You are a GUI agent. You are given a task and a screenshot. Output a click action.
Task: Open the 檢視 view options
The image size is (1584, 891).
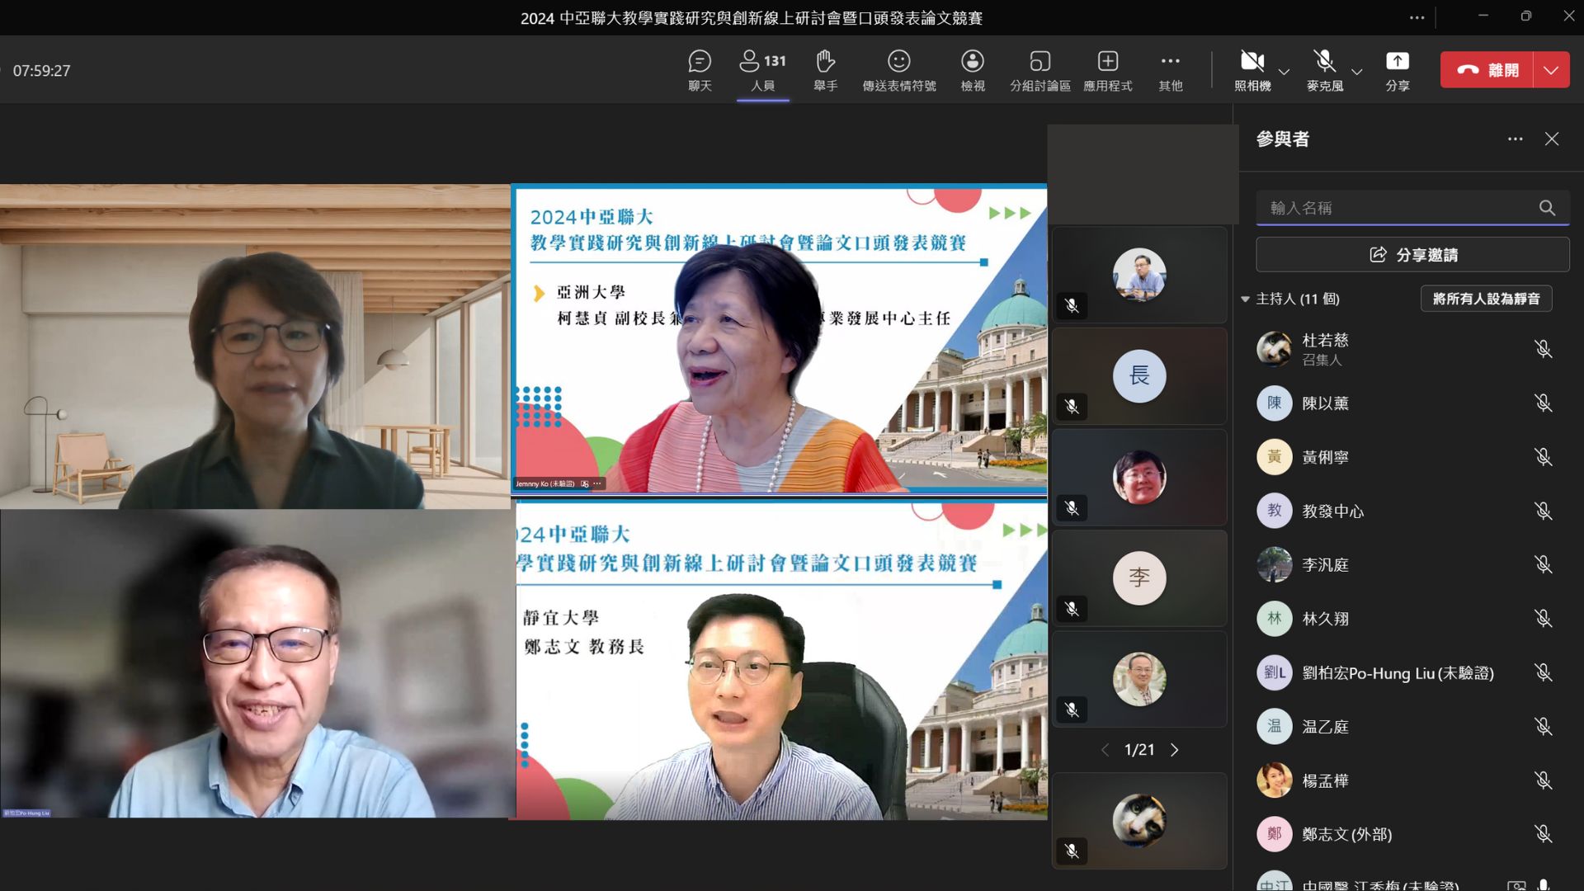click(973, 70)
